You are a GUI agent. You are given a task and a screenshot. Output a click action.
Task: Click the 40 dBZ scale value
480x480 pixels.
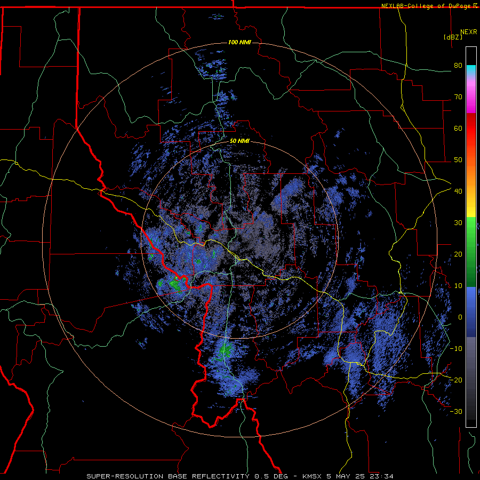click(x=458, y=191)
